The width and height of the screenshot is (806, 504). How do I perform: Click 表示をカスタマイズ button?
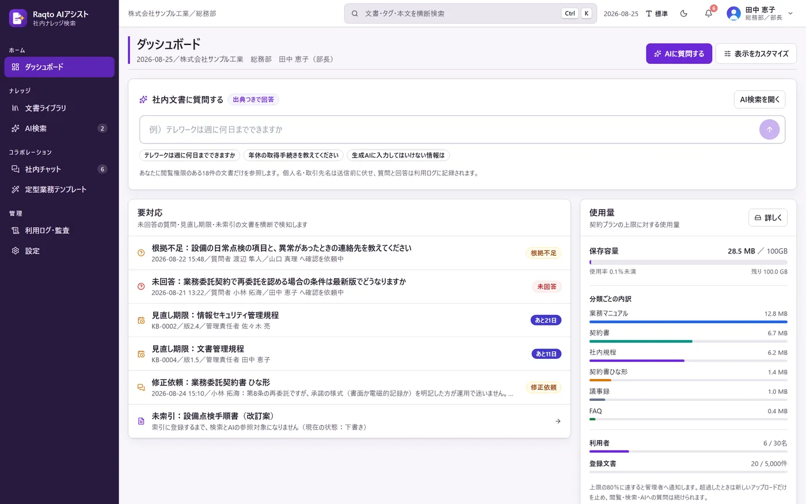[756, 54]
